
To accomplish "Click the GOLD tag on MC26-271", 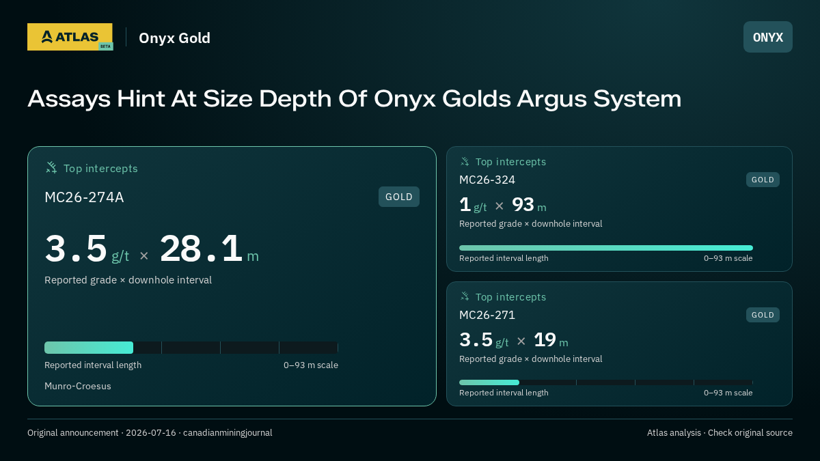I will coord(763,315).
